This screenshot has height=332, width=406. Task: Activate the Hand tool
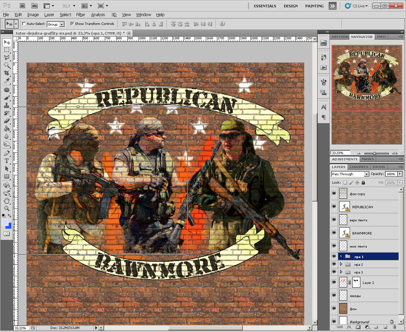[x=7, y=201]
